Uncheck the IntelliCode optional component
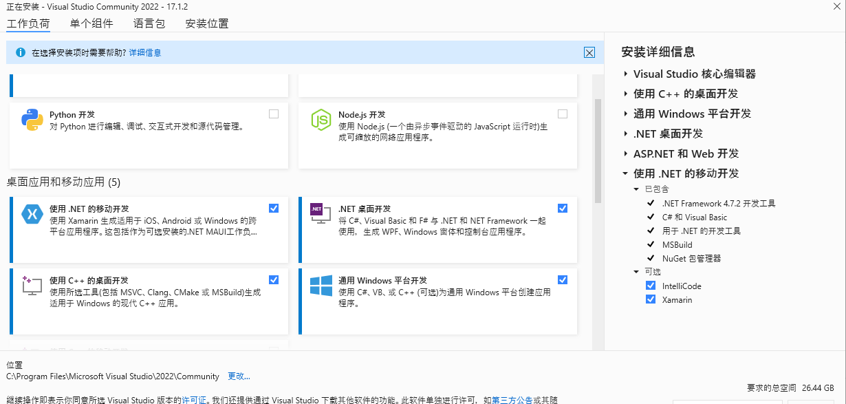846x404 pixels. (651, 286)
